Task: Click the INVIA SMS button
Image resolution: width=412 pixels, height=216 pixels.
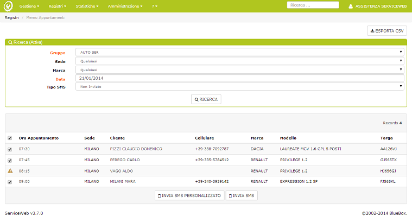Action: pyautogui.click(x=242, y=195)
